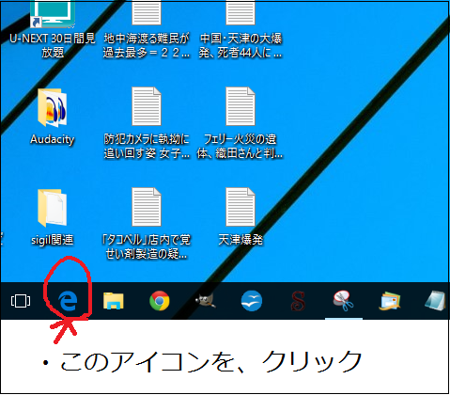450x395 pixels.
Task: Select the U-NEXT 30日間見放題 shortcut icon
Action: tap(53, 13)
